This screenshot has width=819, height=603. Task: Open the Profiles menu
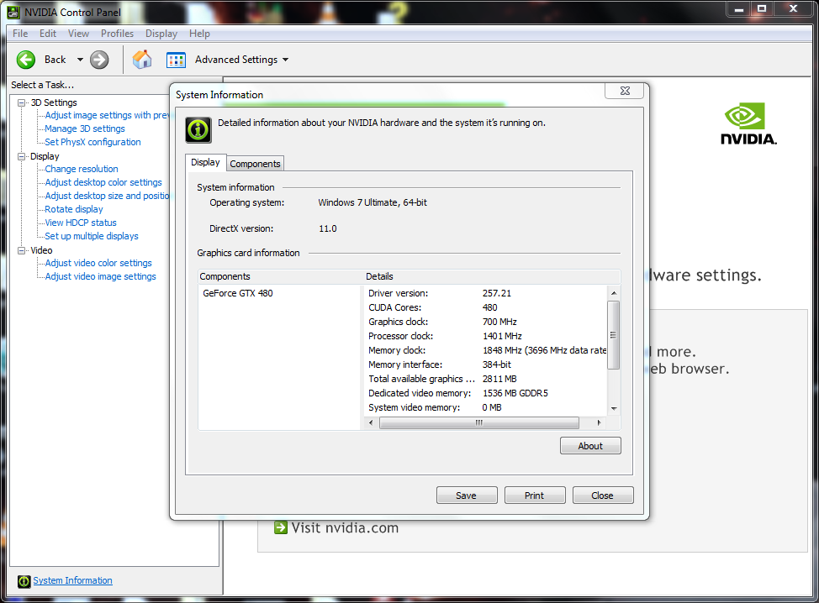pyautogui.click(x=117, y=34)
